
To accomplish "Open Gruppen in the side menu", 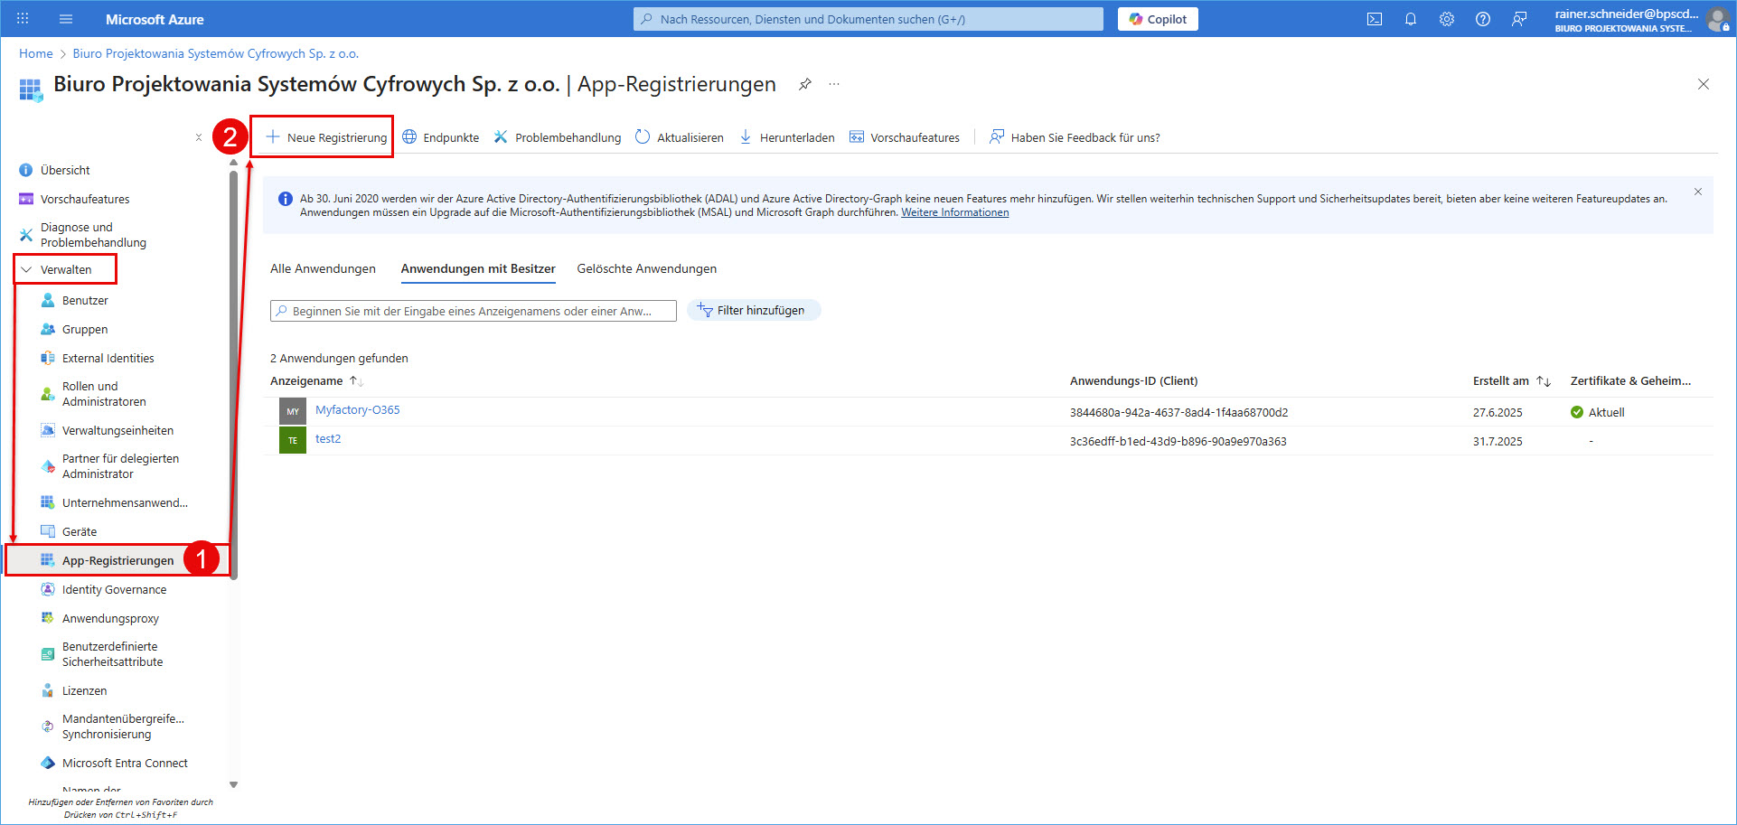I will click(85, 329).
